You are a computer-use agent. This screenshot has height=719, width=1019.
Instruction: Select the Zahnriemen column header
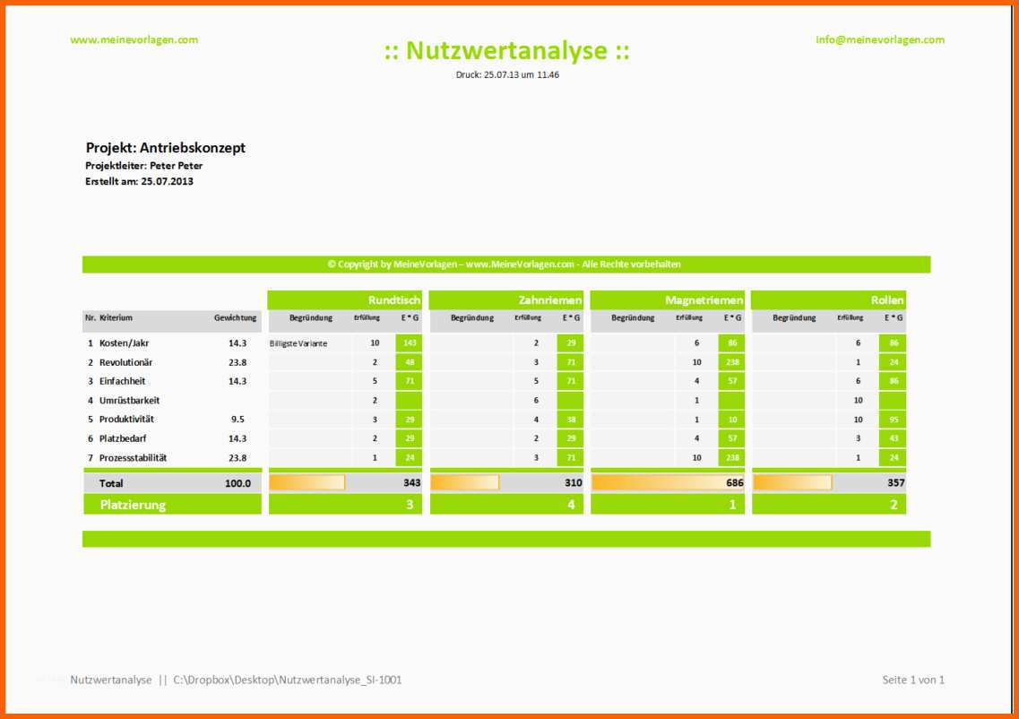[506, 299]
